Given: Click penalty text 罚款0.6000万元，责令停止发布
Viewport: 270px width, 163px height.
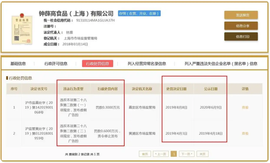Looking at the screenshot, I should [107, 133].
